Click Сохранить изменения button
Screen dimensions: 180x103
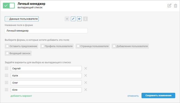[158, 95]
